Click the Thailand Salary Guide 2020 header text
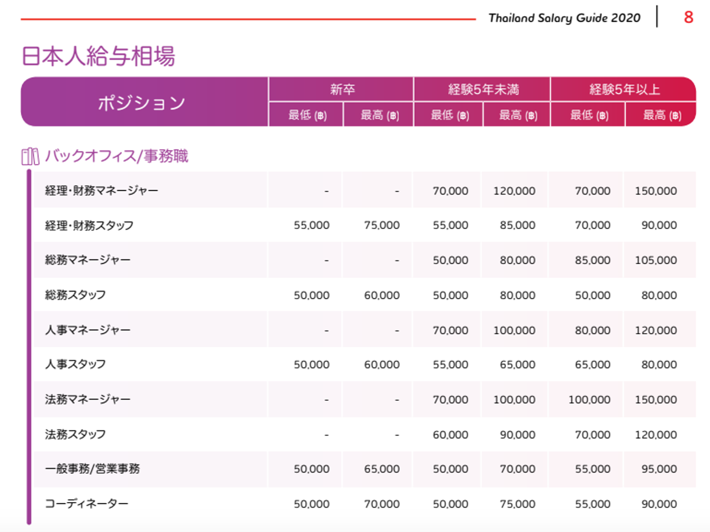Screen dimensions: 710x532 [x=564, y=18]
